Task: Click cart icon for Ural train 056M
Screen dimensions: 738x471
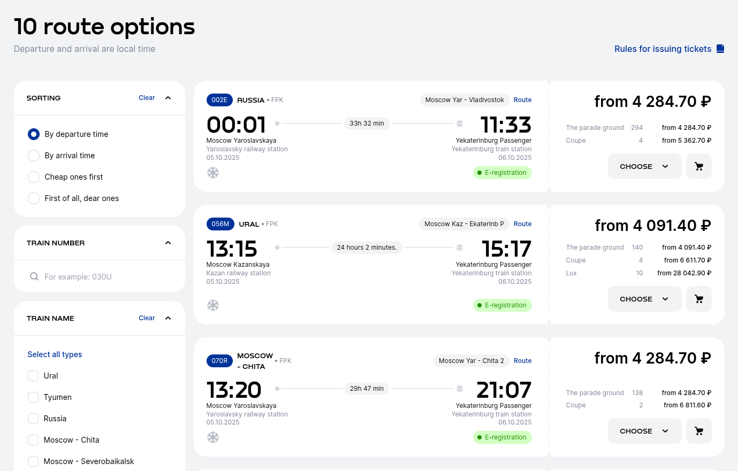Action: point(698,299)
